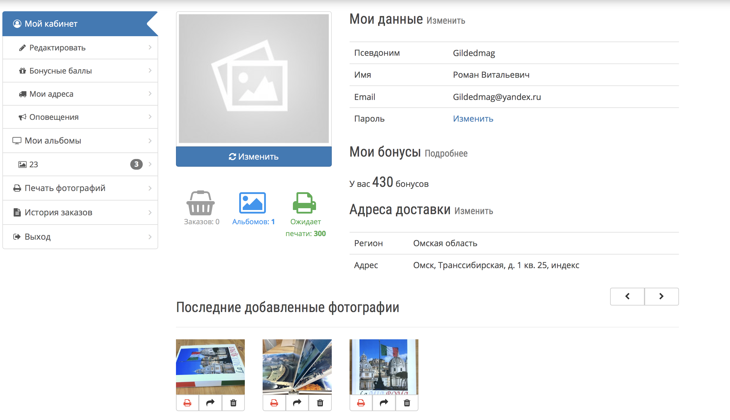Open the blue albums picture icon

(252, 203)
